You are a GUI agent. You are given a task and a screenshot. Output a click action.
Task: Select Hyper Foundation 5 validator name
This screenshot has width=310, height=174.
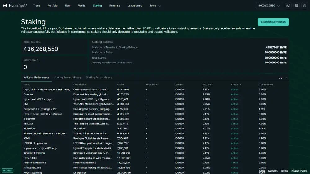point(35,163)
